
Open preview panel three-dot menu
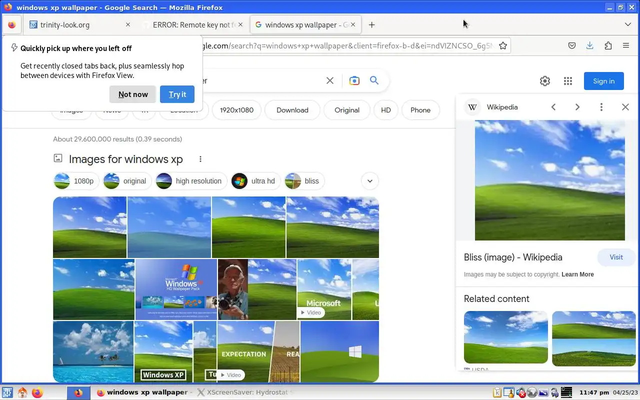tap(601, 107)
